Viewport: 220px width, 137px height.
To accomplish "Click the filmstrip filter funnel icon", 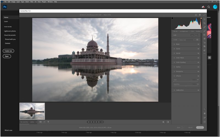I will point(48,122).
